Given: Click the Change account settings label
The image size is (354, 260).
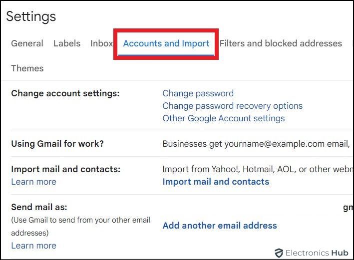Looking at the screenshot, I should (65, 93).
